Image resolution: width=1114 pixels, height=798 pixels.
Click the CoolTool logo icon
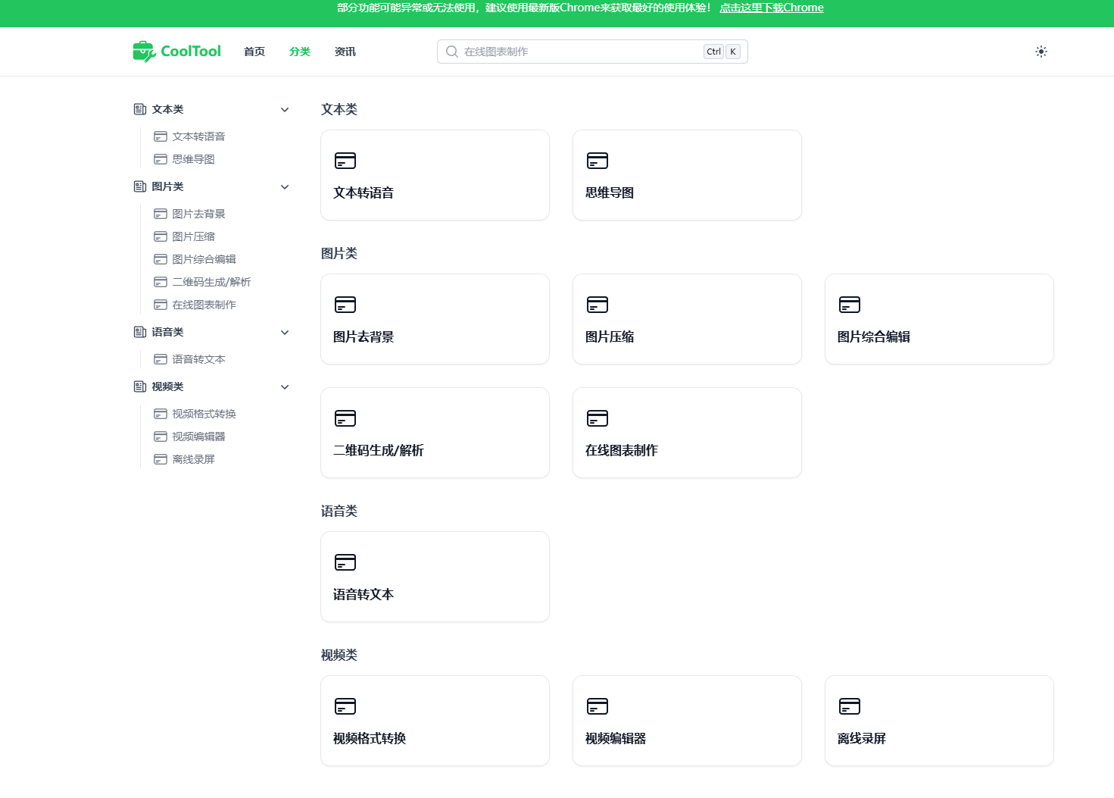[x=144, y=52]
